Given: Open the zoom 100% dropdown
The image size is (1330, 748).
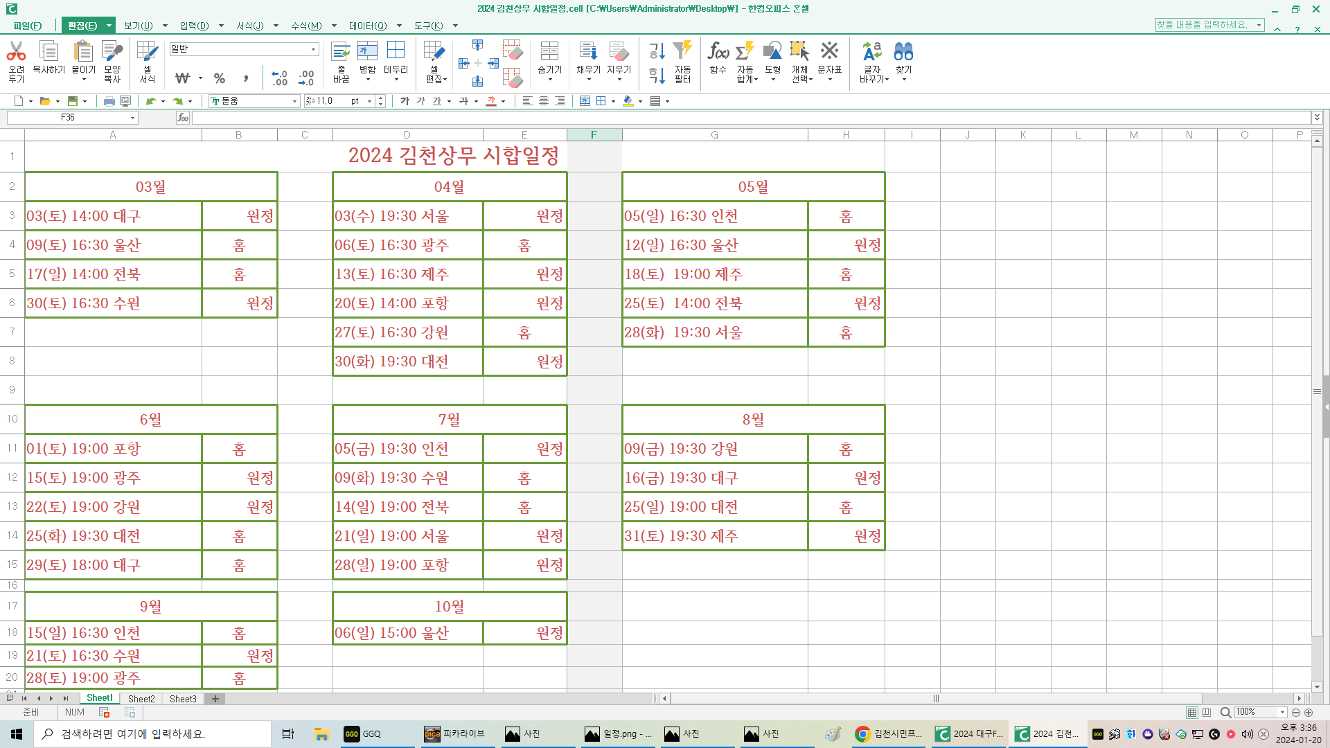Looking at the screenshot, I should click(1282, 713).
